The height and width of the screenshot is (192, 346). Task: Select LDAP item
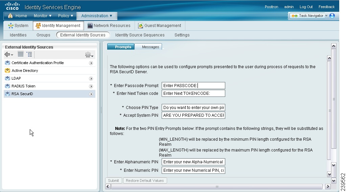49,78
